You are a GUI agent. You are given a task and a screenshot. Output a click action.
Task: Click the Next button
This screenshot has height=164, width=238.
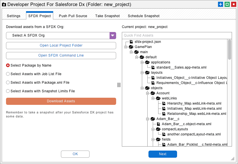tap(162, 154)
